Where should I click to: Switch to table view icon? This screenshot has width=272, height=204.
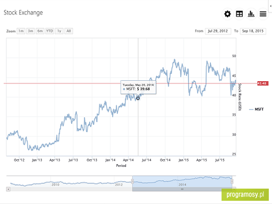pyautogui.click(x=239, y=14)
